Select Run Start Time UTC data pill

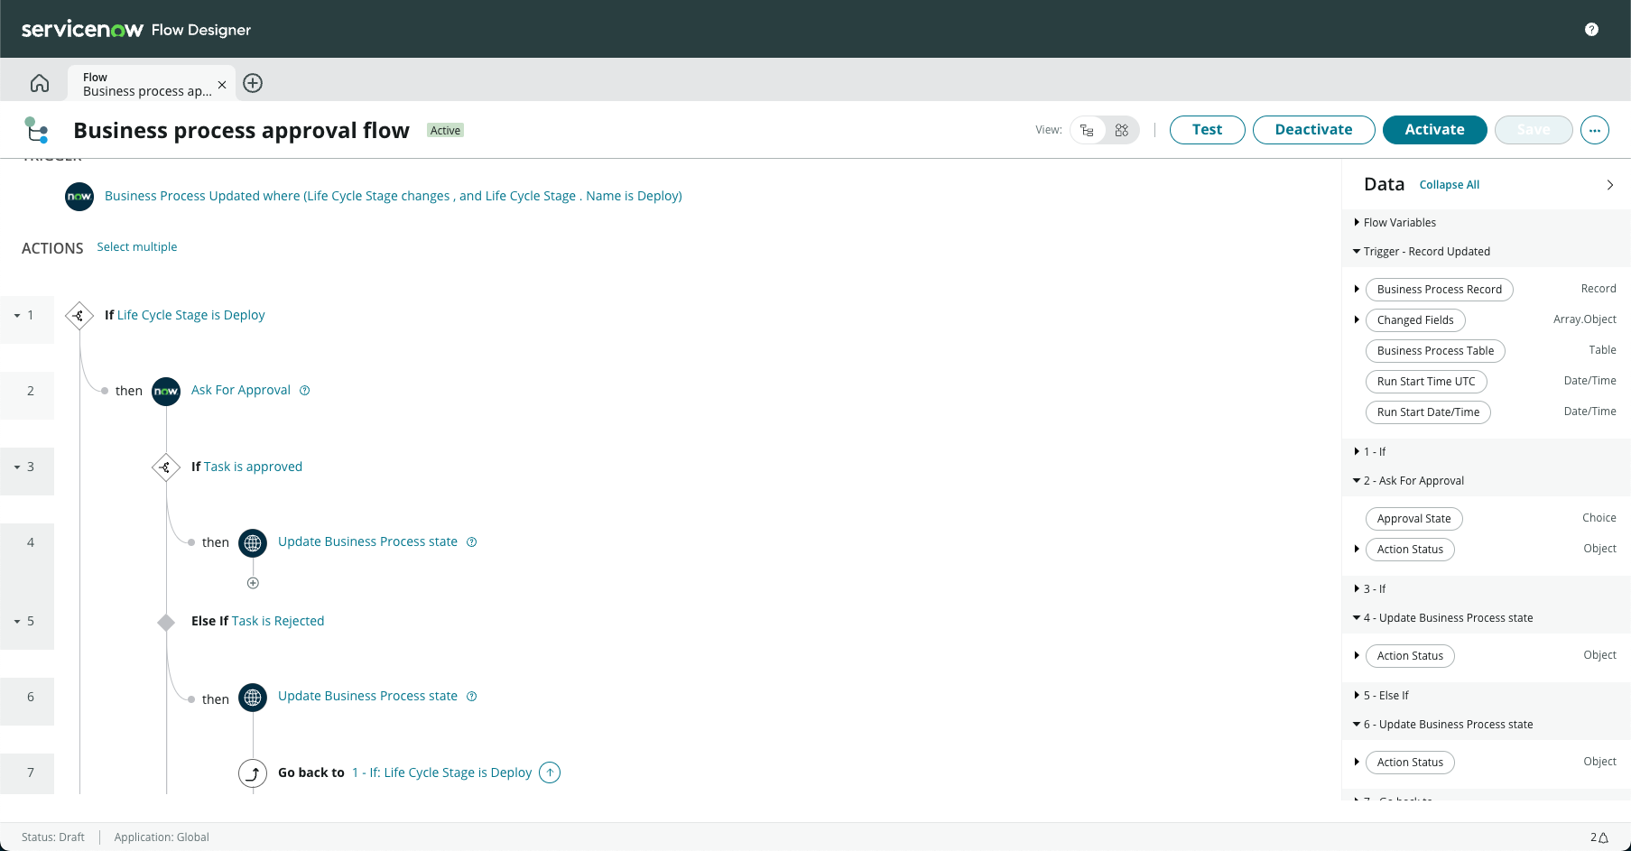(1426, 382)
